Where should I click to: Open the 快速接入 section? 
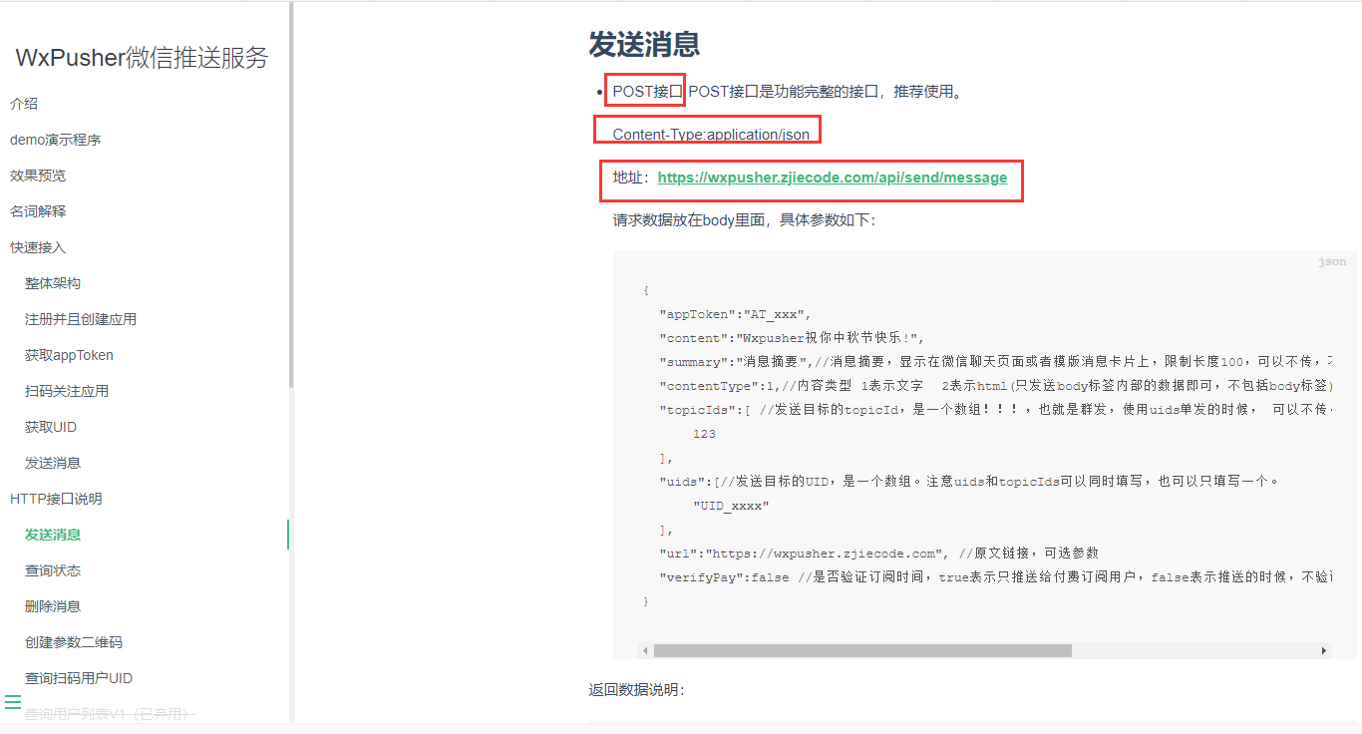(x=38, y=247)
